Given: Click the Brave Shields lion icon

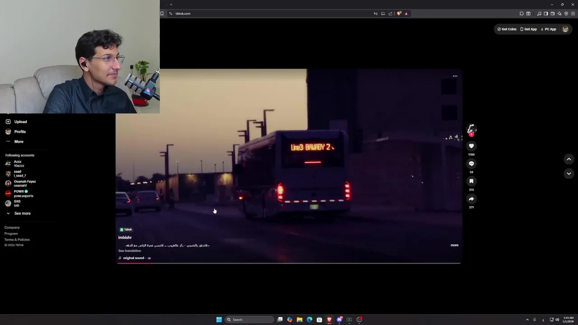Looking at the screenshot, I should point(399,14).
